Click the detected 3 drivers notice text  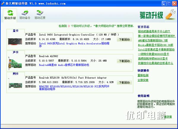[x=96, y=26]
